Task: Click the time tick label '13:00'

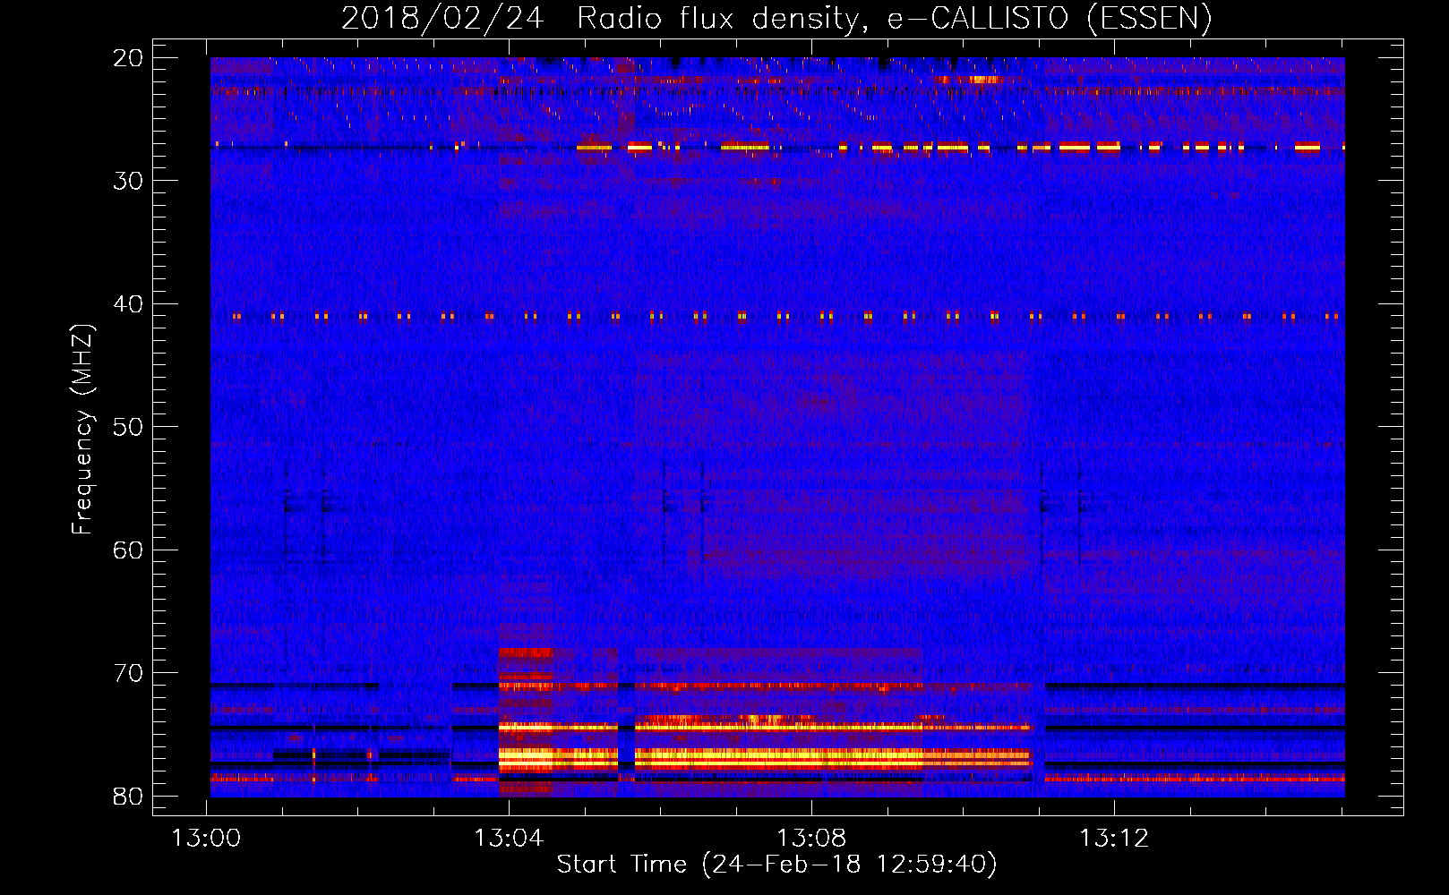Action: tap(207, 839)
